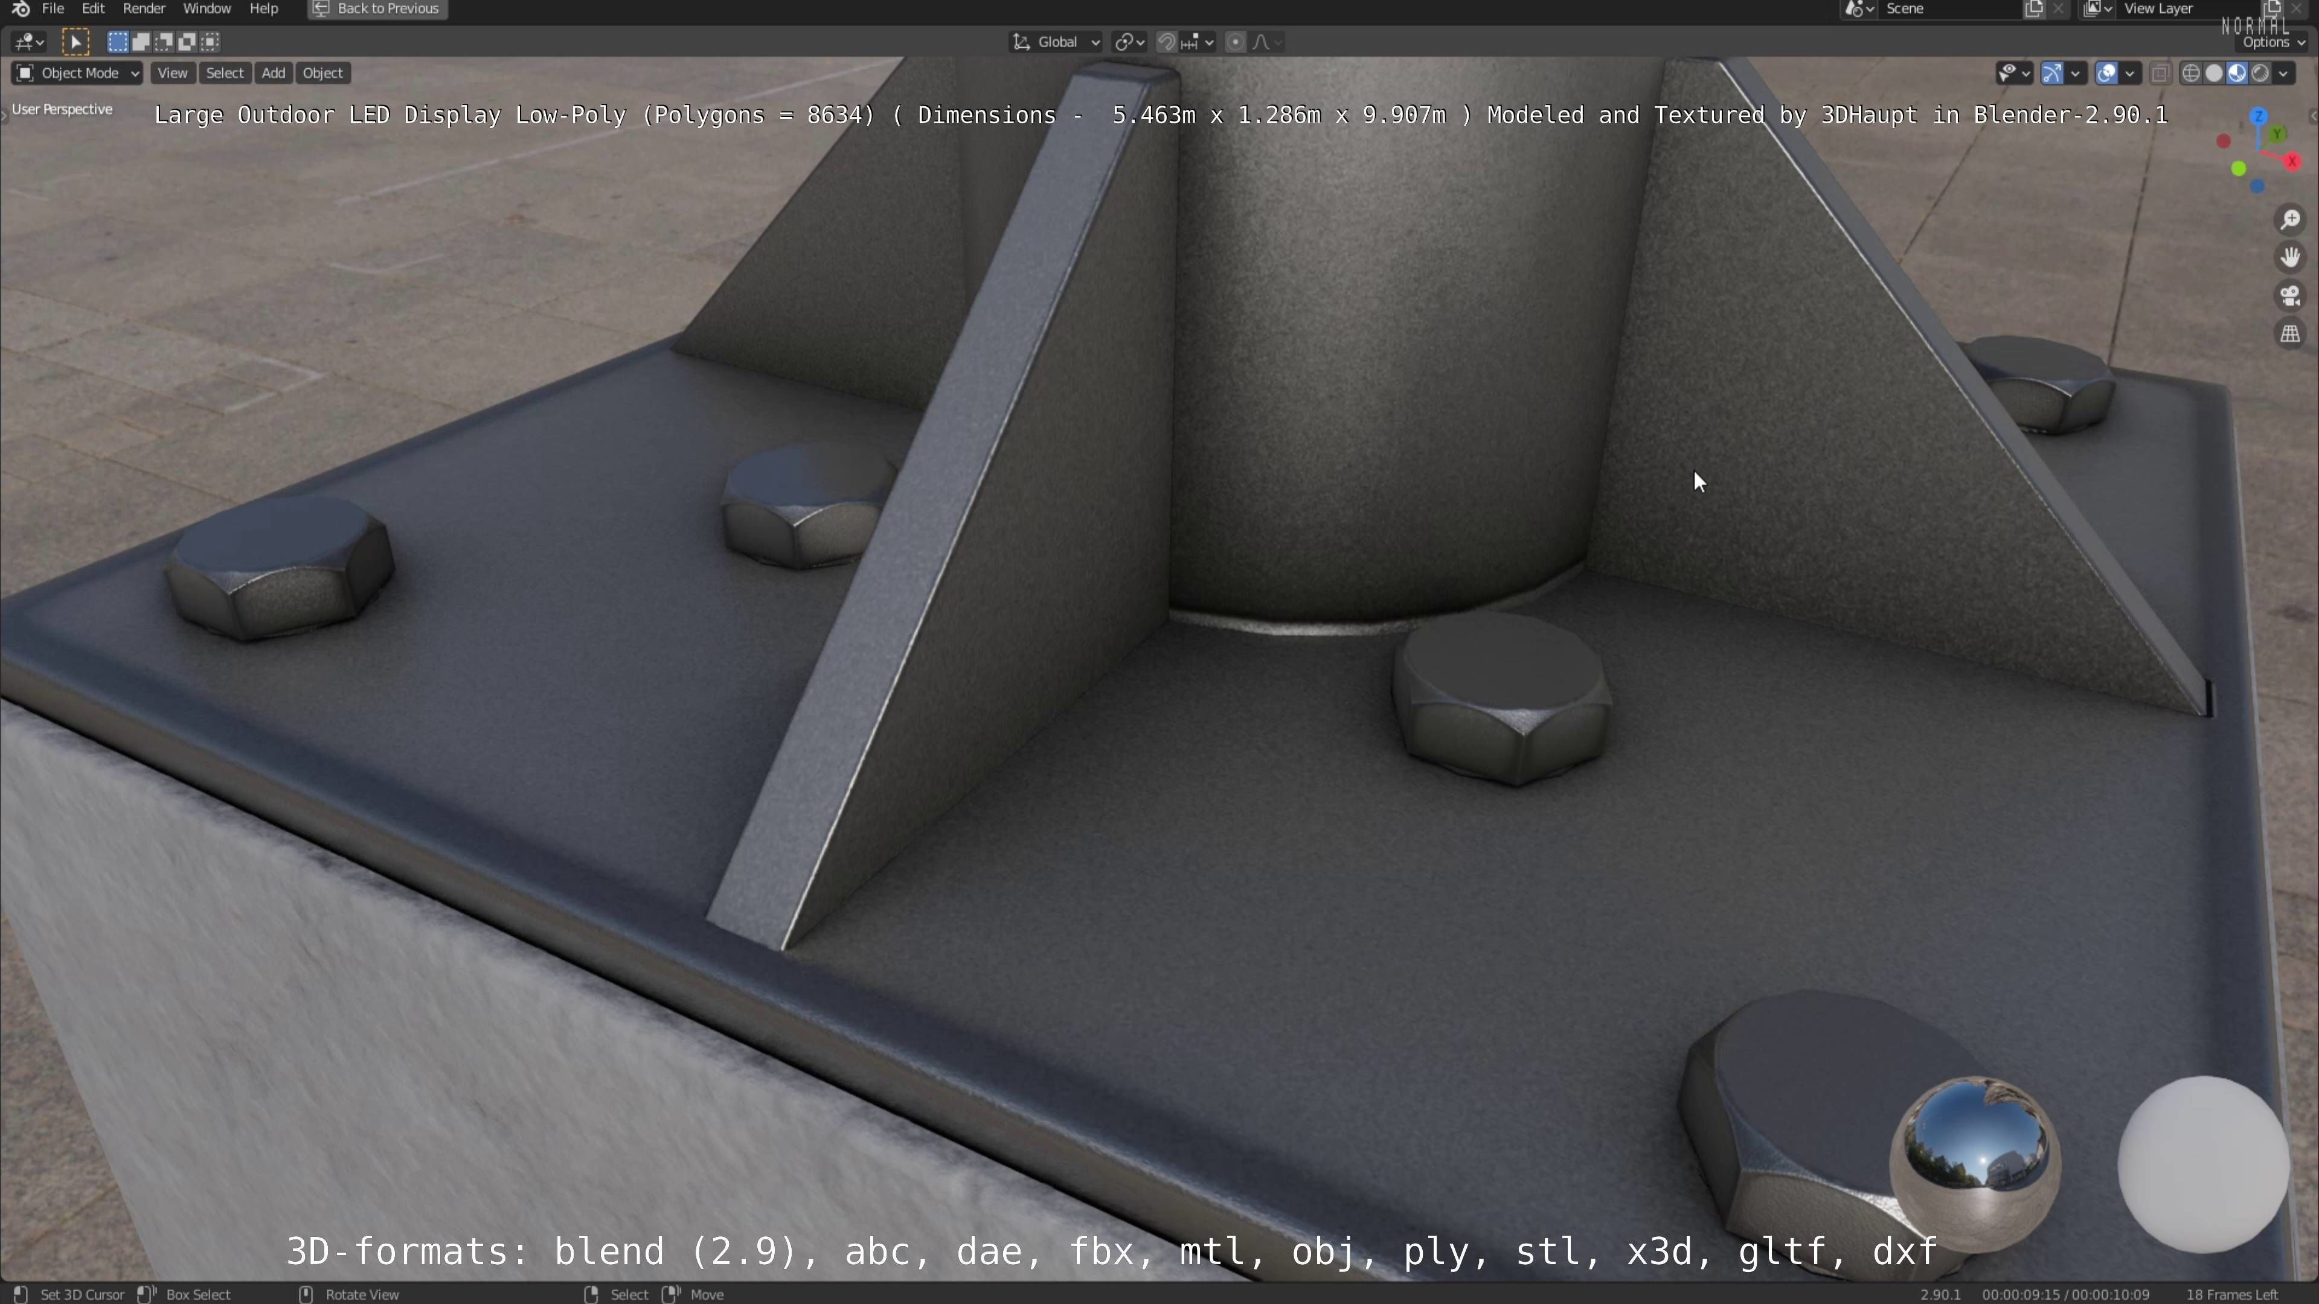Create a new scene copy icon

pos(2033,9)
